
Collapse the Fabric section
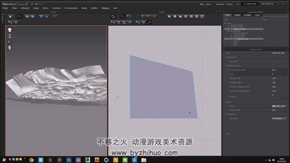click(x=225, y=102)
